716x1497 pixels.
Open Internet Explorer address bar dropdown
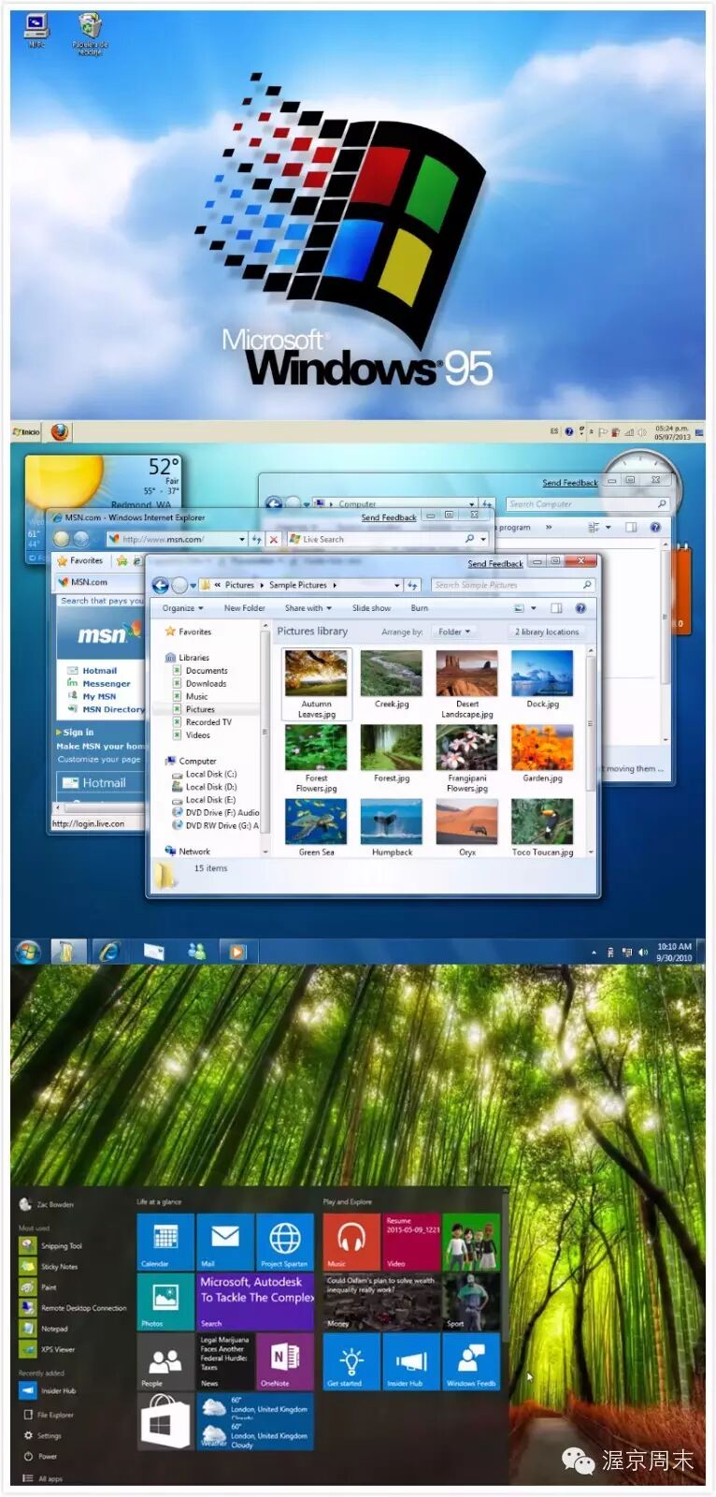point(242,539)
